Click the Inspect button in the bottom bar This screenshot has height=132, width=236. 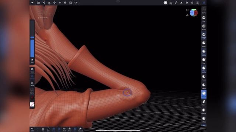[x=80, y=129]
